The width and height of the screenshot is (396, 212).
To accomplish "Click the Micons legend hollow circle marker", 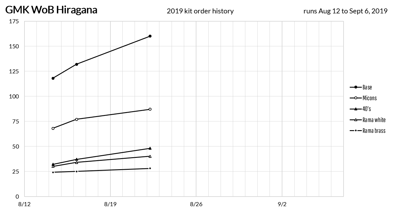I will pos(356,98).
